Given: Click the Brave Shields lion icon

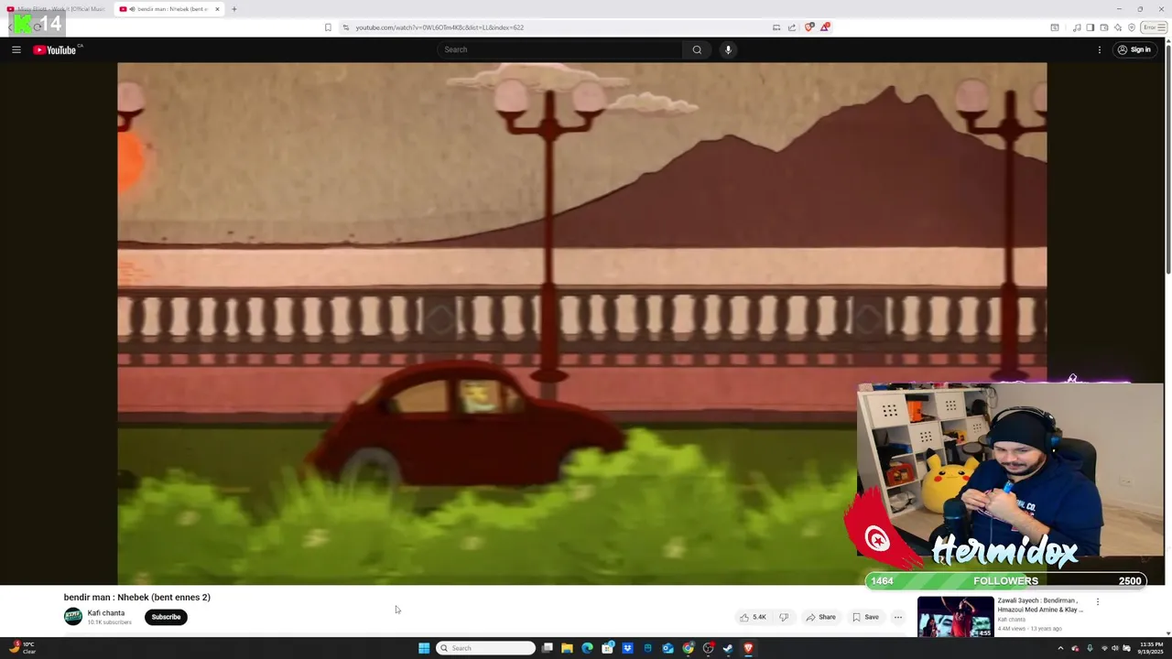Looking at the screenshot, I should 808,27.
